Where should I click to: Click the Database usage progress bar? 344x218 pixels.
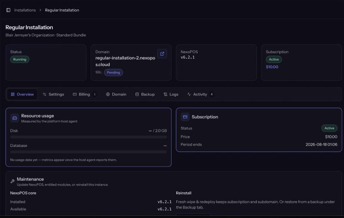click(89, 152)
